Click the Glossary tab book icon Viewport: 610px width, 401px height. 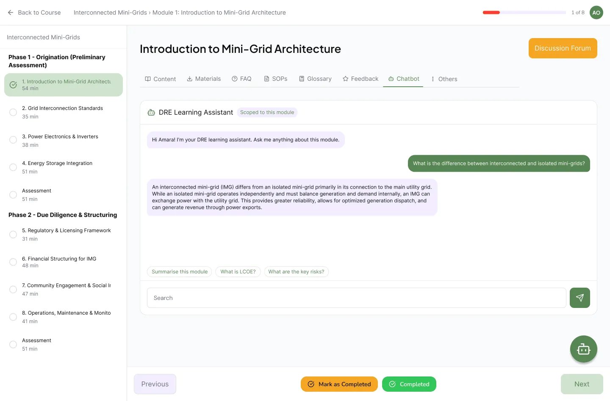302,79
